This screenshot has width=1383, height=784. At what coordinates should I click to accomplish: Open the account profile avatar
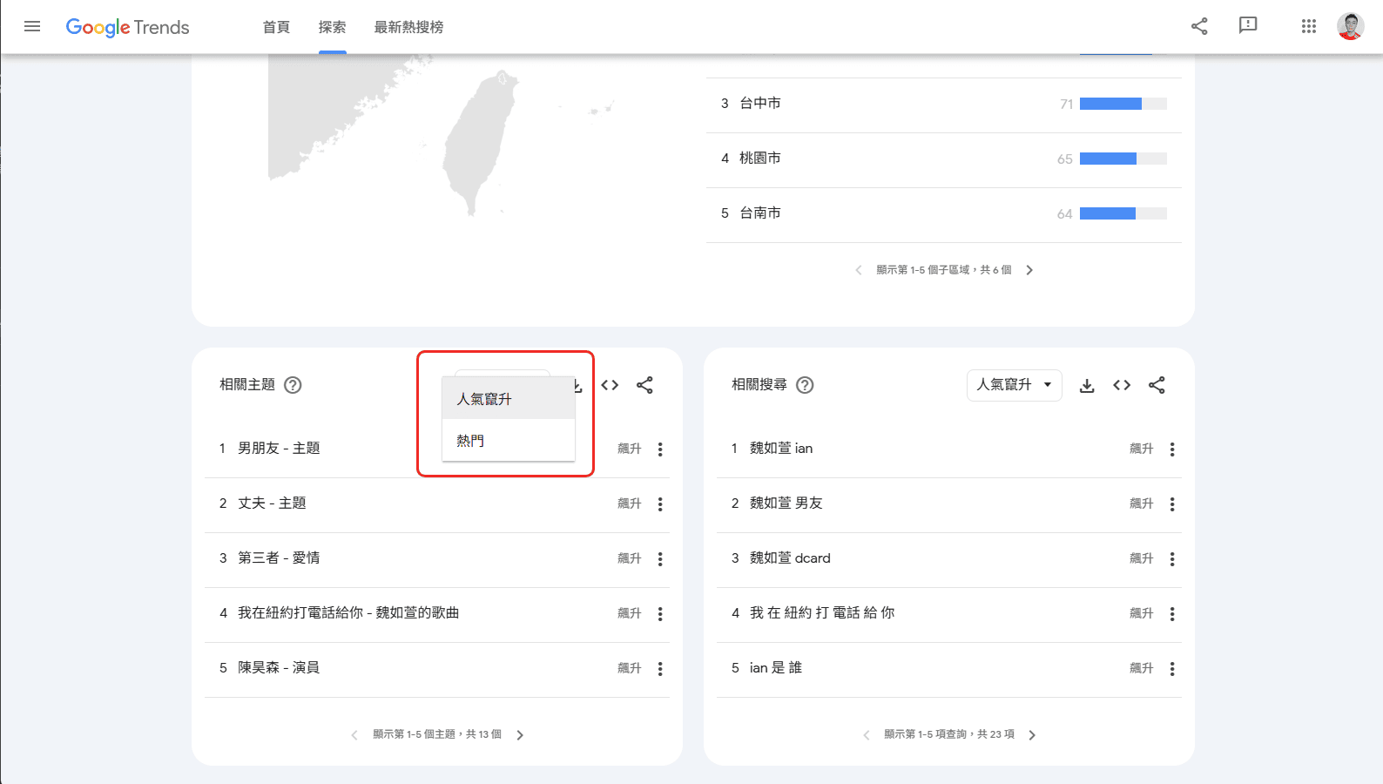pos(1351,26)
